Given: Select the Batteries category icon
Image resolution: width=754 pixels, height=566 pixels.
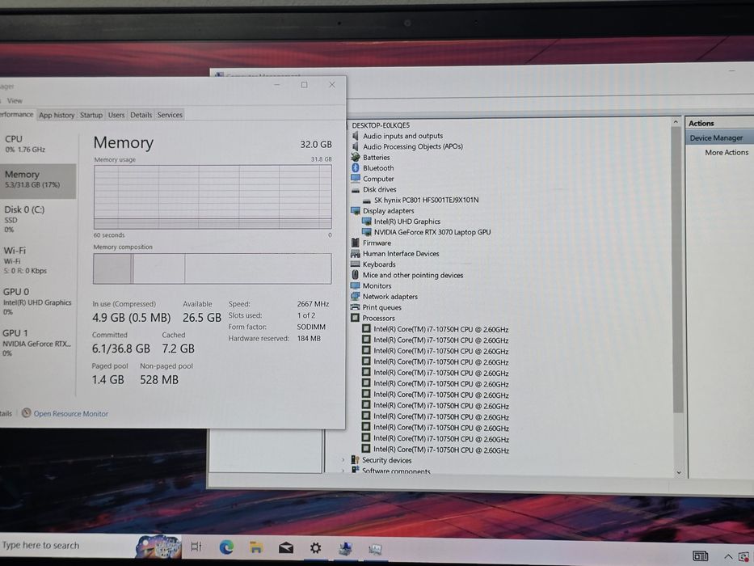Looking at the screenshot, I should click(356, 157).
